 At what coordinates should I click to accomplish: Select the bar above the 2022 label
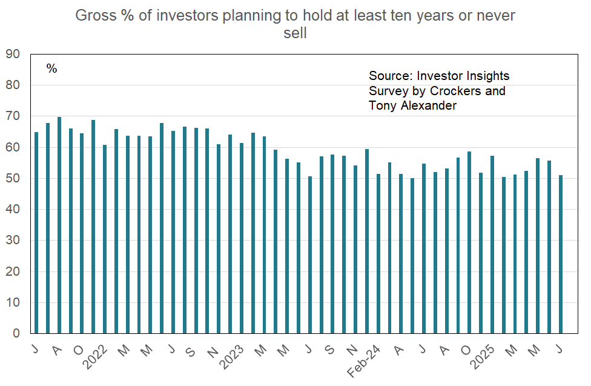[105, 239]
